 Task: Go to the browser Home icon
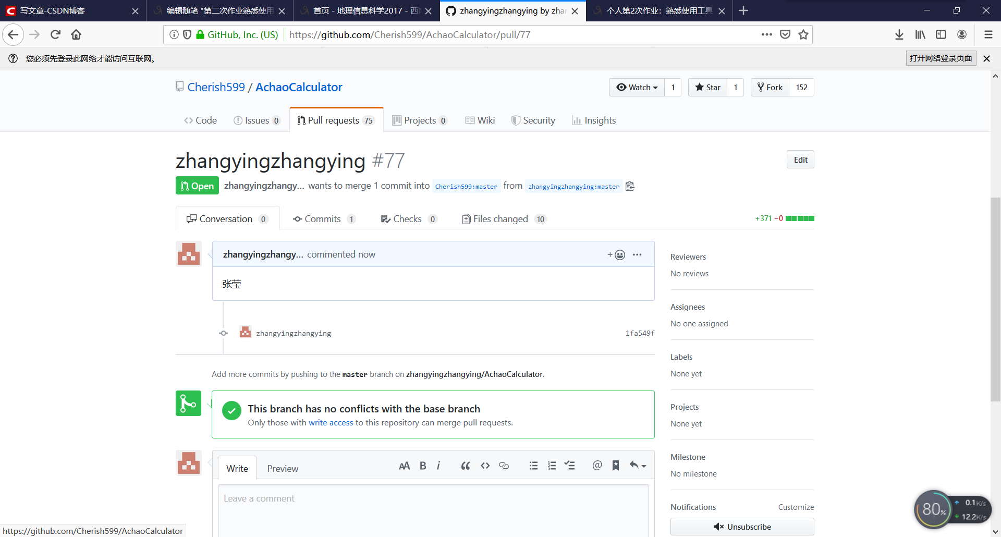point(76,34)
